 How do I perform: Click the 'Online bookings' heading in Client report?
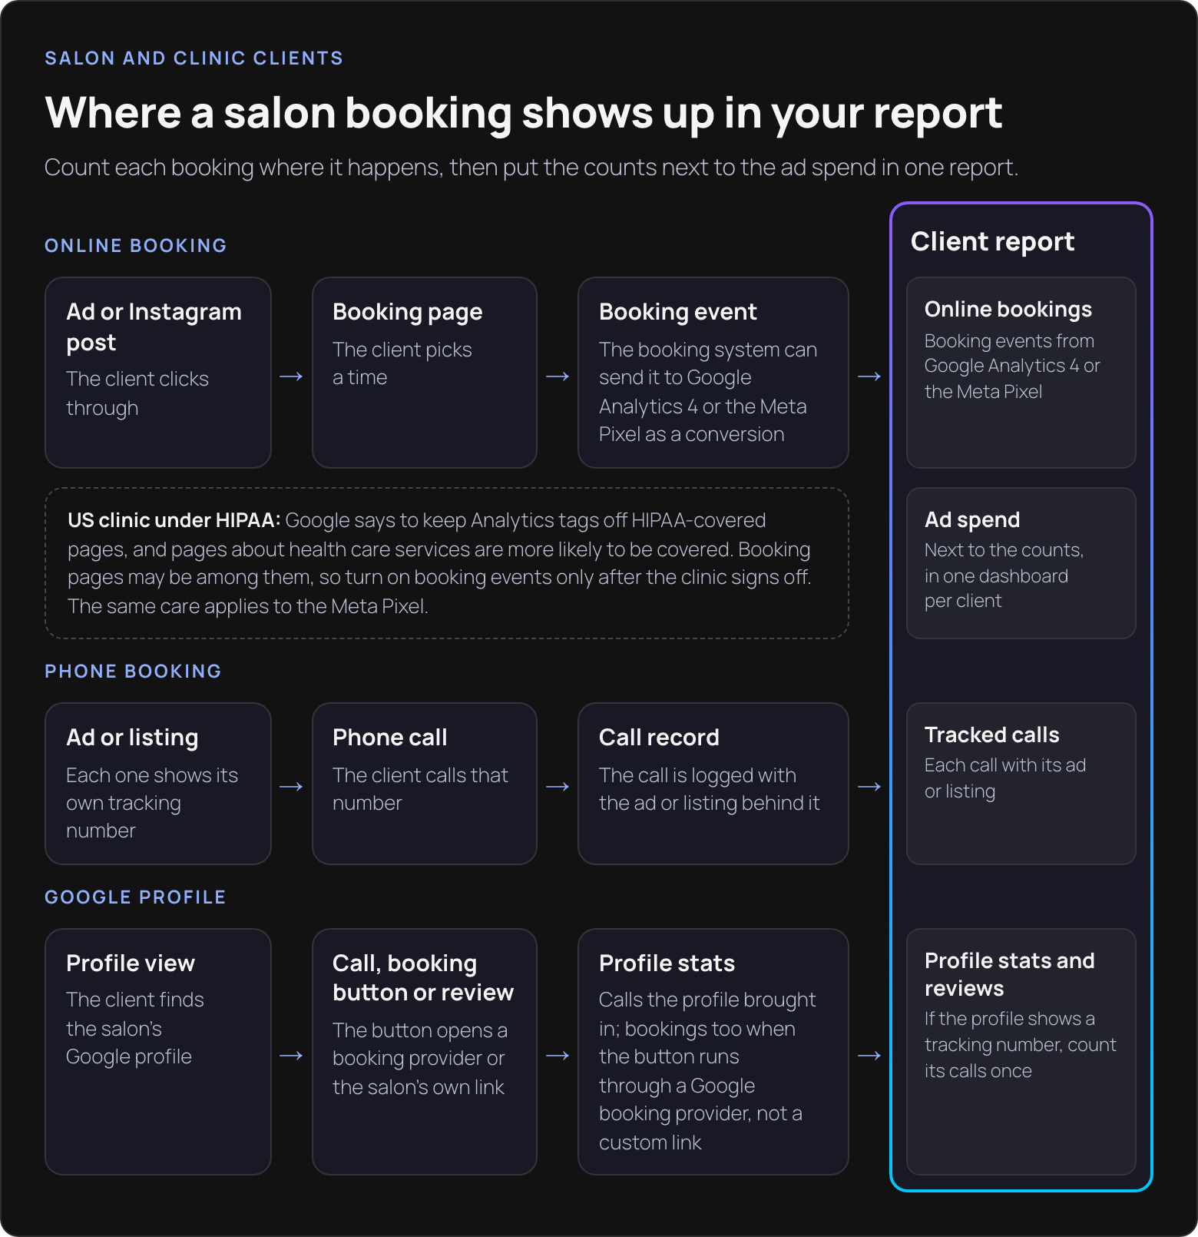click(x=1008, y=310)
